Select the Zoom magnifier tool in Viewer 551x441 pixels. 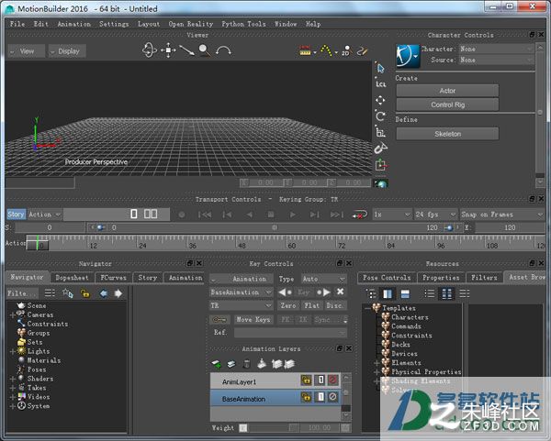(205, 50)
